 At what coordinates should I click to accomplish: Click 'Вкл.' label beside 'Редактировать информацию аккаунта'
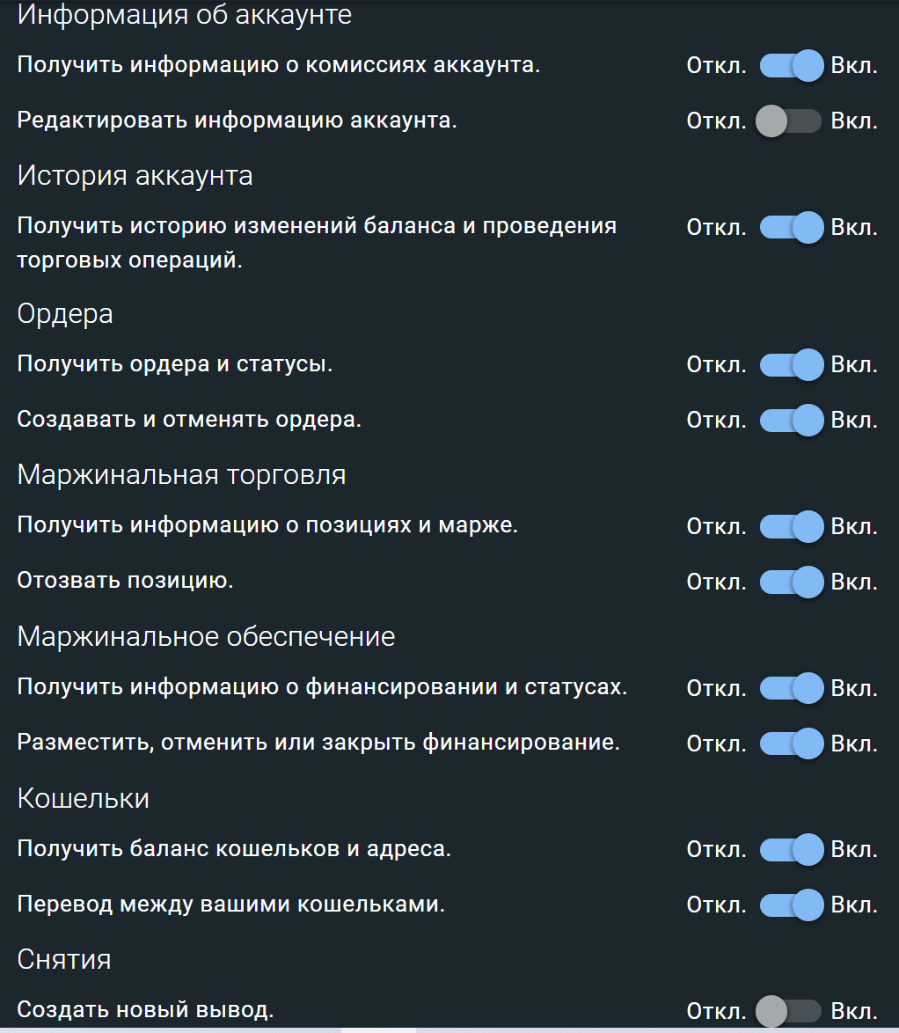pos(854,121)
